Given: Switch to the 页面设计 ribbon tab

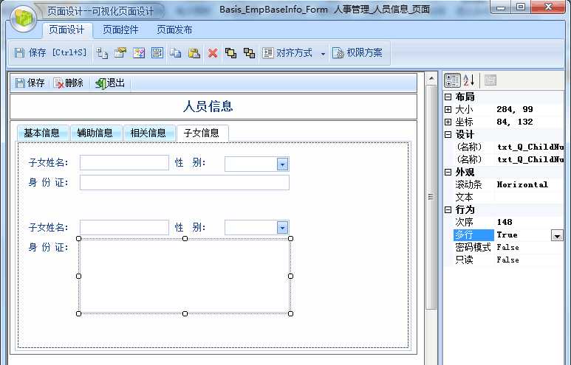Looking at the screenshot, I should tap(66, 29).
